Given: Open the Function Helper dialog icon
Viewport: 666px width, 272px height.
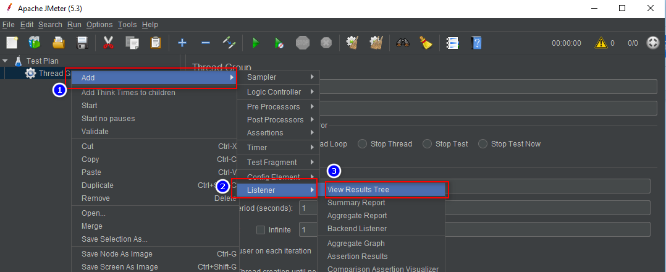Looking at the screenshot, I should pos(452,43).
